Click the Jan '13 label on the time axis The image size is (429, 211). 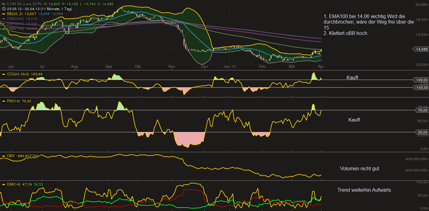(x=230, y=66)
